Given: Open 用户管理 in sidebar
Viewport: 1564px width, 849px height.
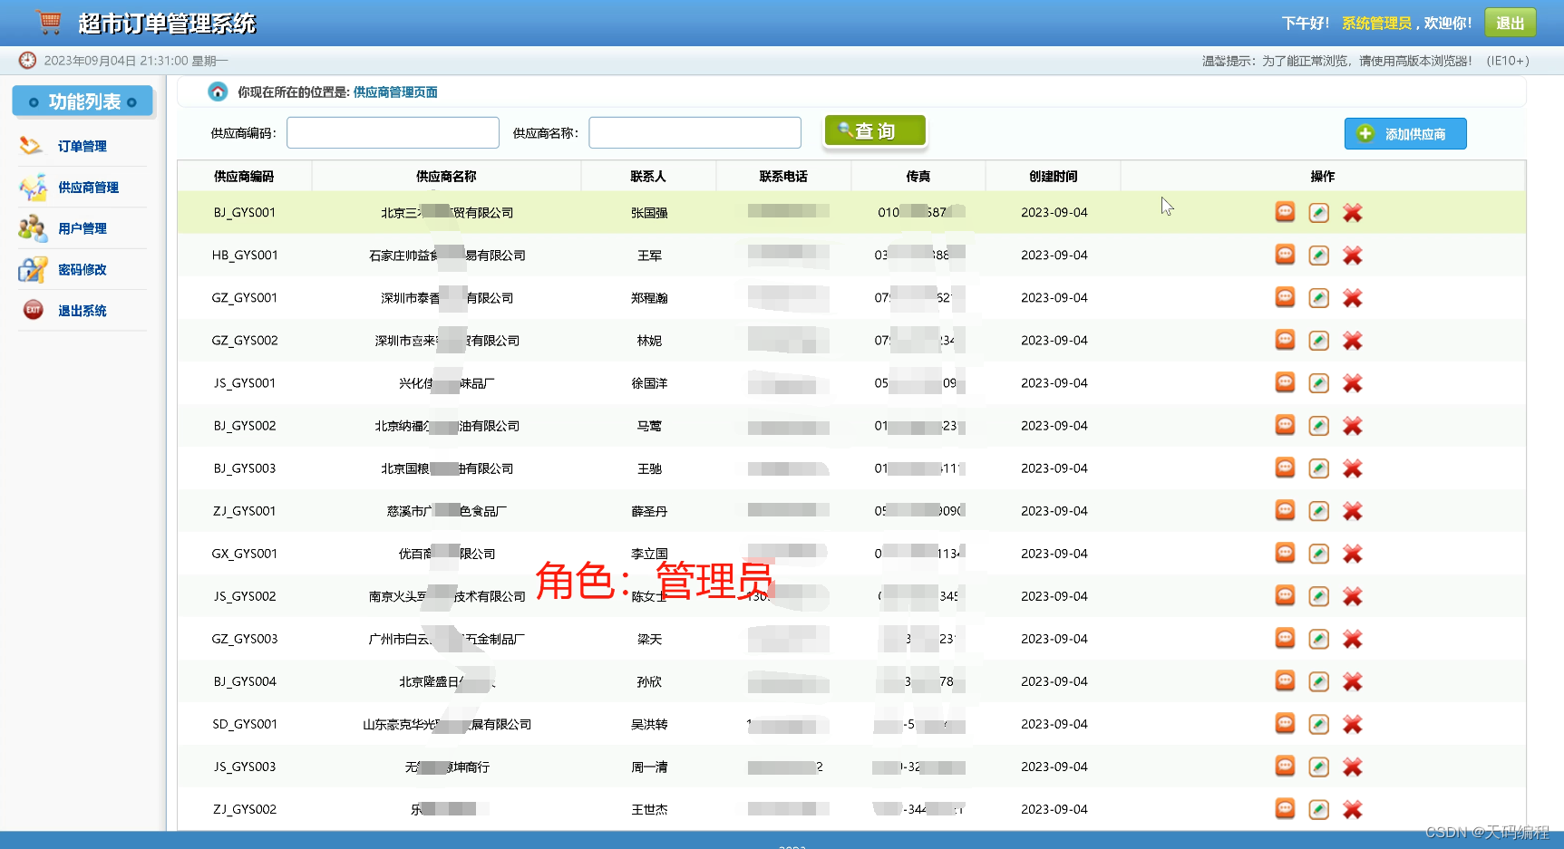Looking at the screenshot, I should (x=82, y=228).
